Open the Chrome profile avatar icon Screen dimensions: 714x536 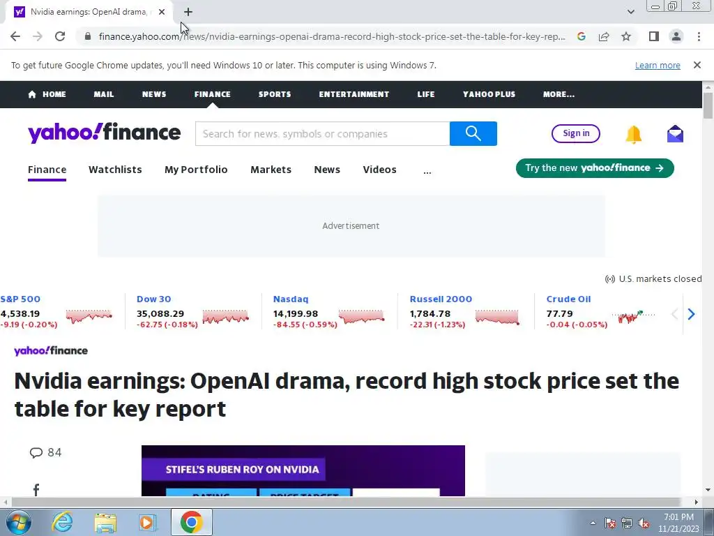(676, 36)
